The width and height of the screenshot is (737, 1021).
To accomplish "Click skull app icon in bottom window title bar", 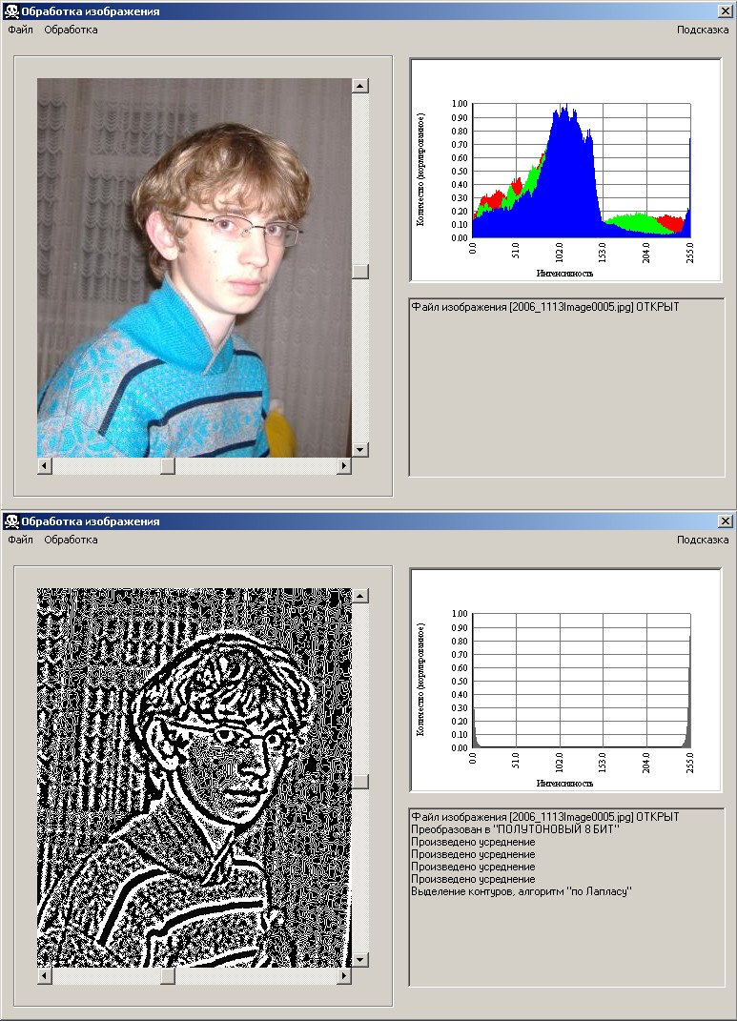I will 11,521.
